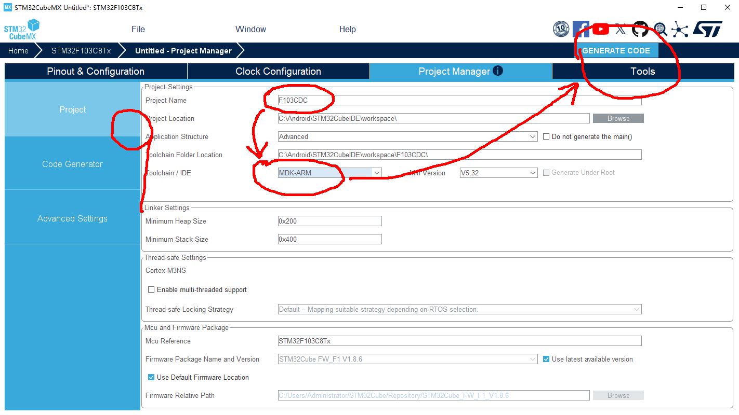Edit Minimum Stack Size field

tap(330, 239)
